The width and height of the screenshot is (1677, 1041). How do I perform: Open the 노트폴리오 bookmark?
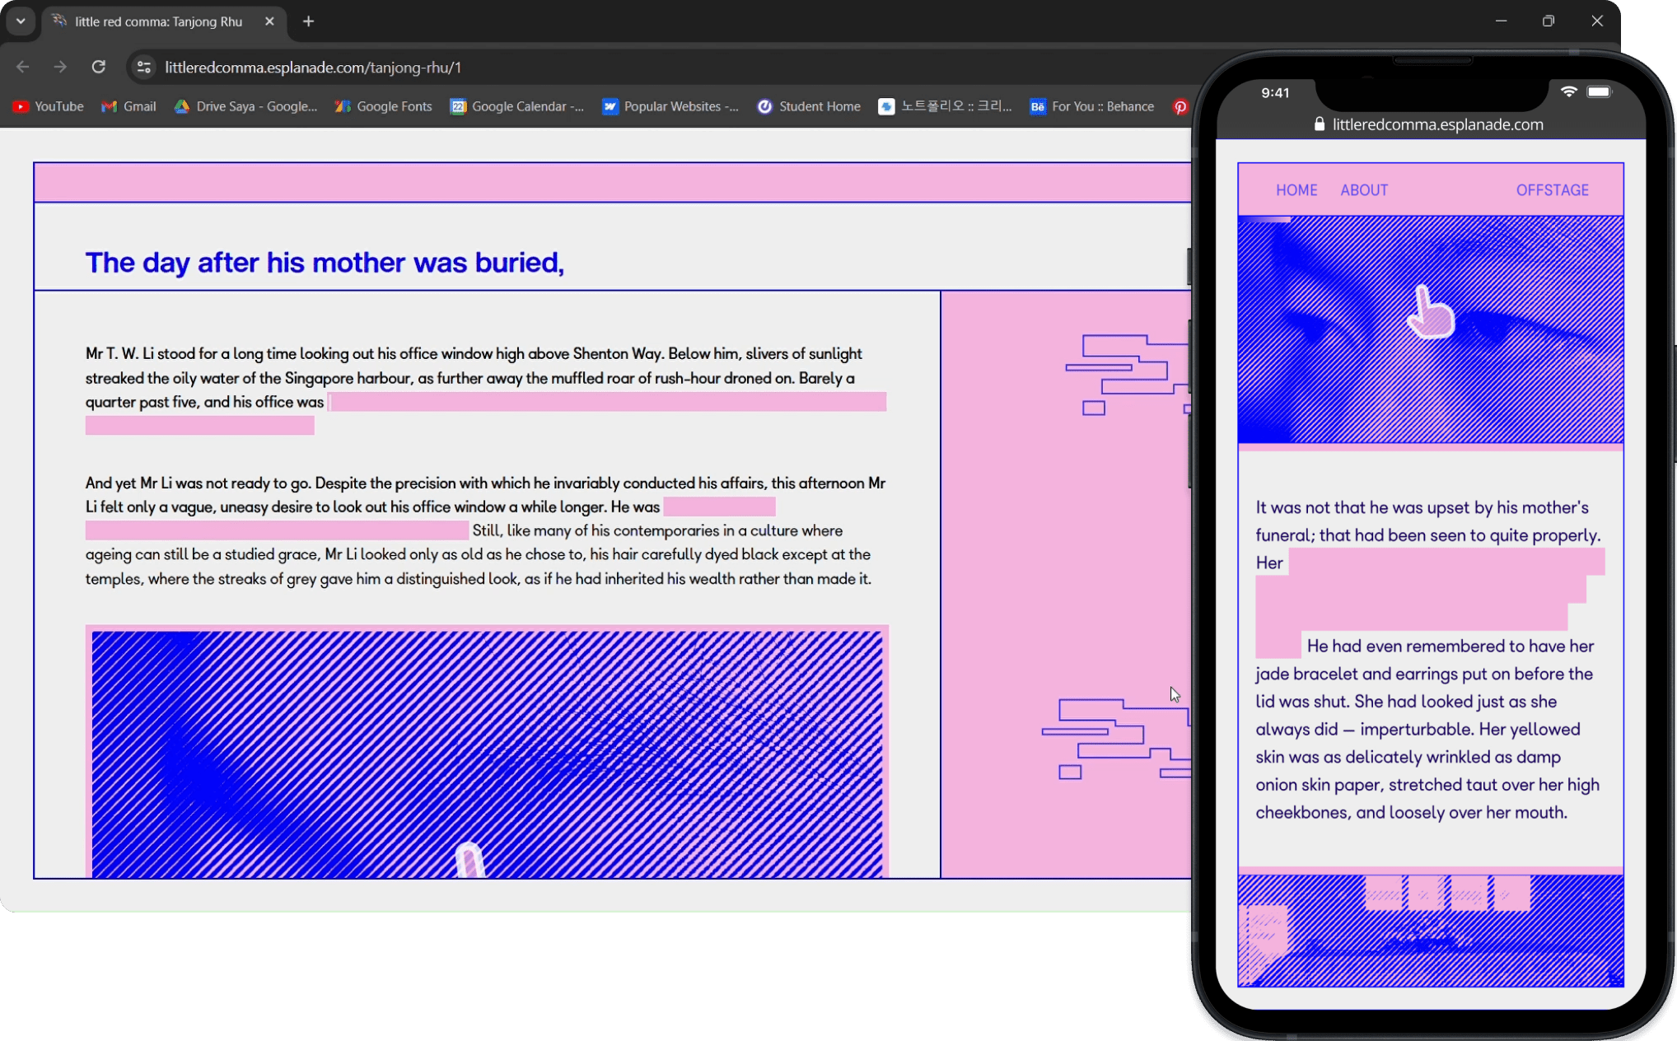click(945, 106)
